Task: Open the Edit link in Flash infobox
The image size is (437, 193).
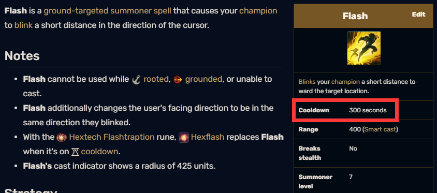Action: [x=418, y=14]
